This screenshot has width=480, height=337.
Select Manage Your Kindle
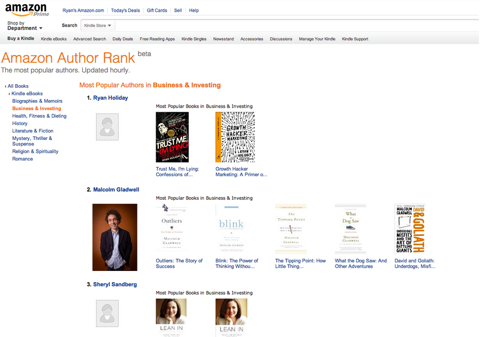pos(317,39)
